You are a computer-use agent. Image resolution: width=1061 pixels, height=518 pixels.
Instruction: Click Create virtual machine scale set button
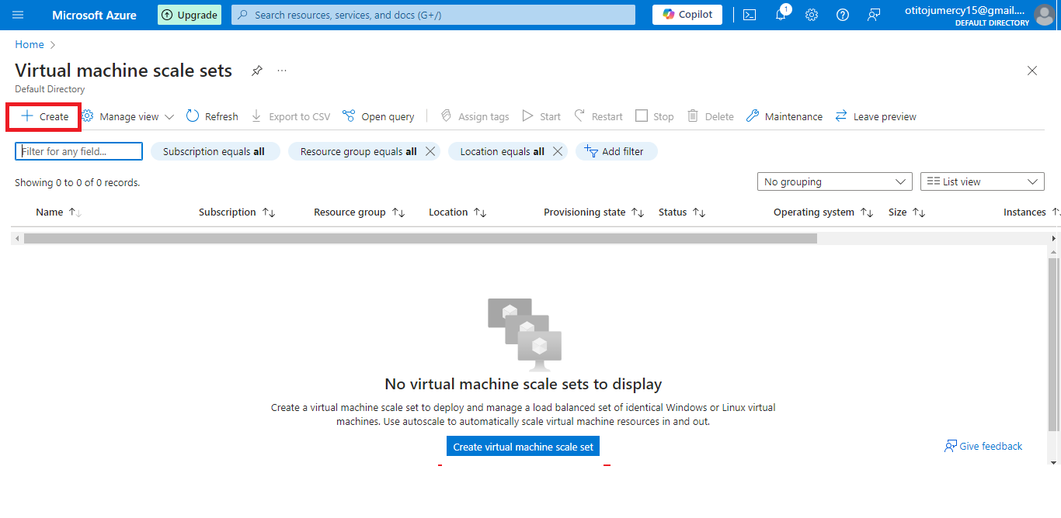pos(523,447)
